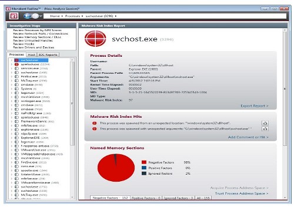The width and height of the screenshot is (294, 211).
Task: Click Acquire Process Address Space link
Action: pyautogui.click(x=239, y=188)
